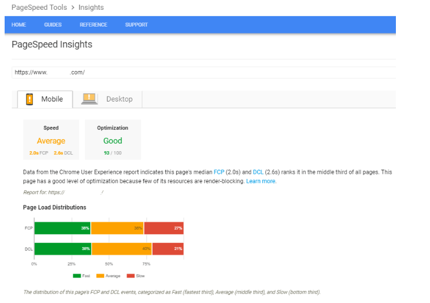Viewport: 430px width, 303px height.
Task: Switch to the Mobile tab
Action: (x=45, y=99)
